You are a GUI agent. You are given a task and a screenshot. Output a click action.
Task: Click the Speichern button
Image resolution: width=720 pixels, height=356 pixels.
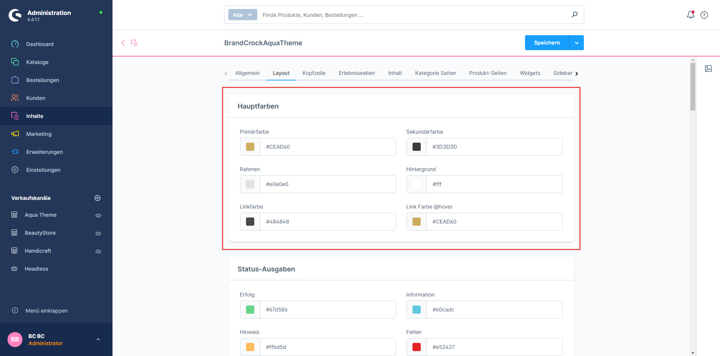(546, 43)
